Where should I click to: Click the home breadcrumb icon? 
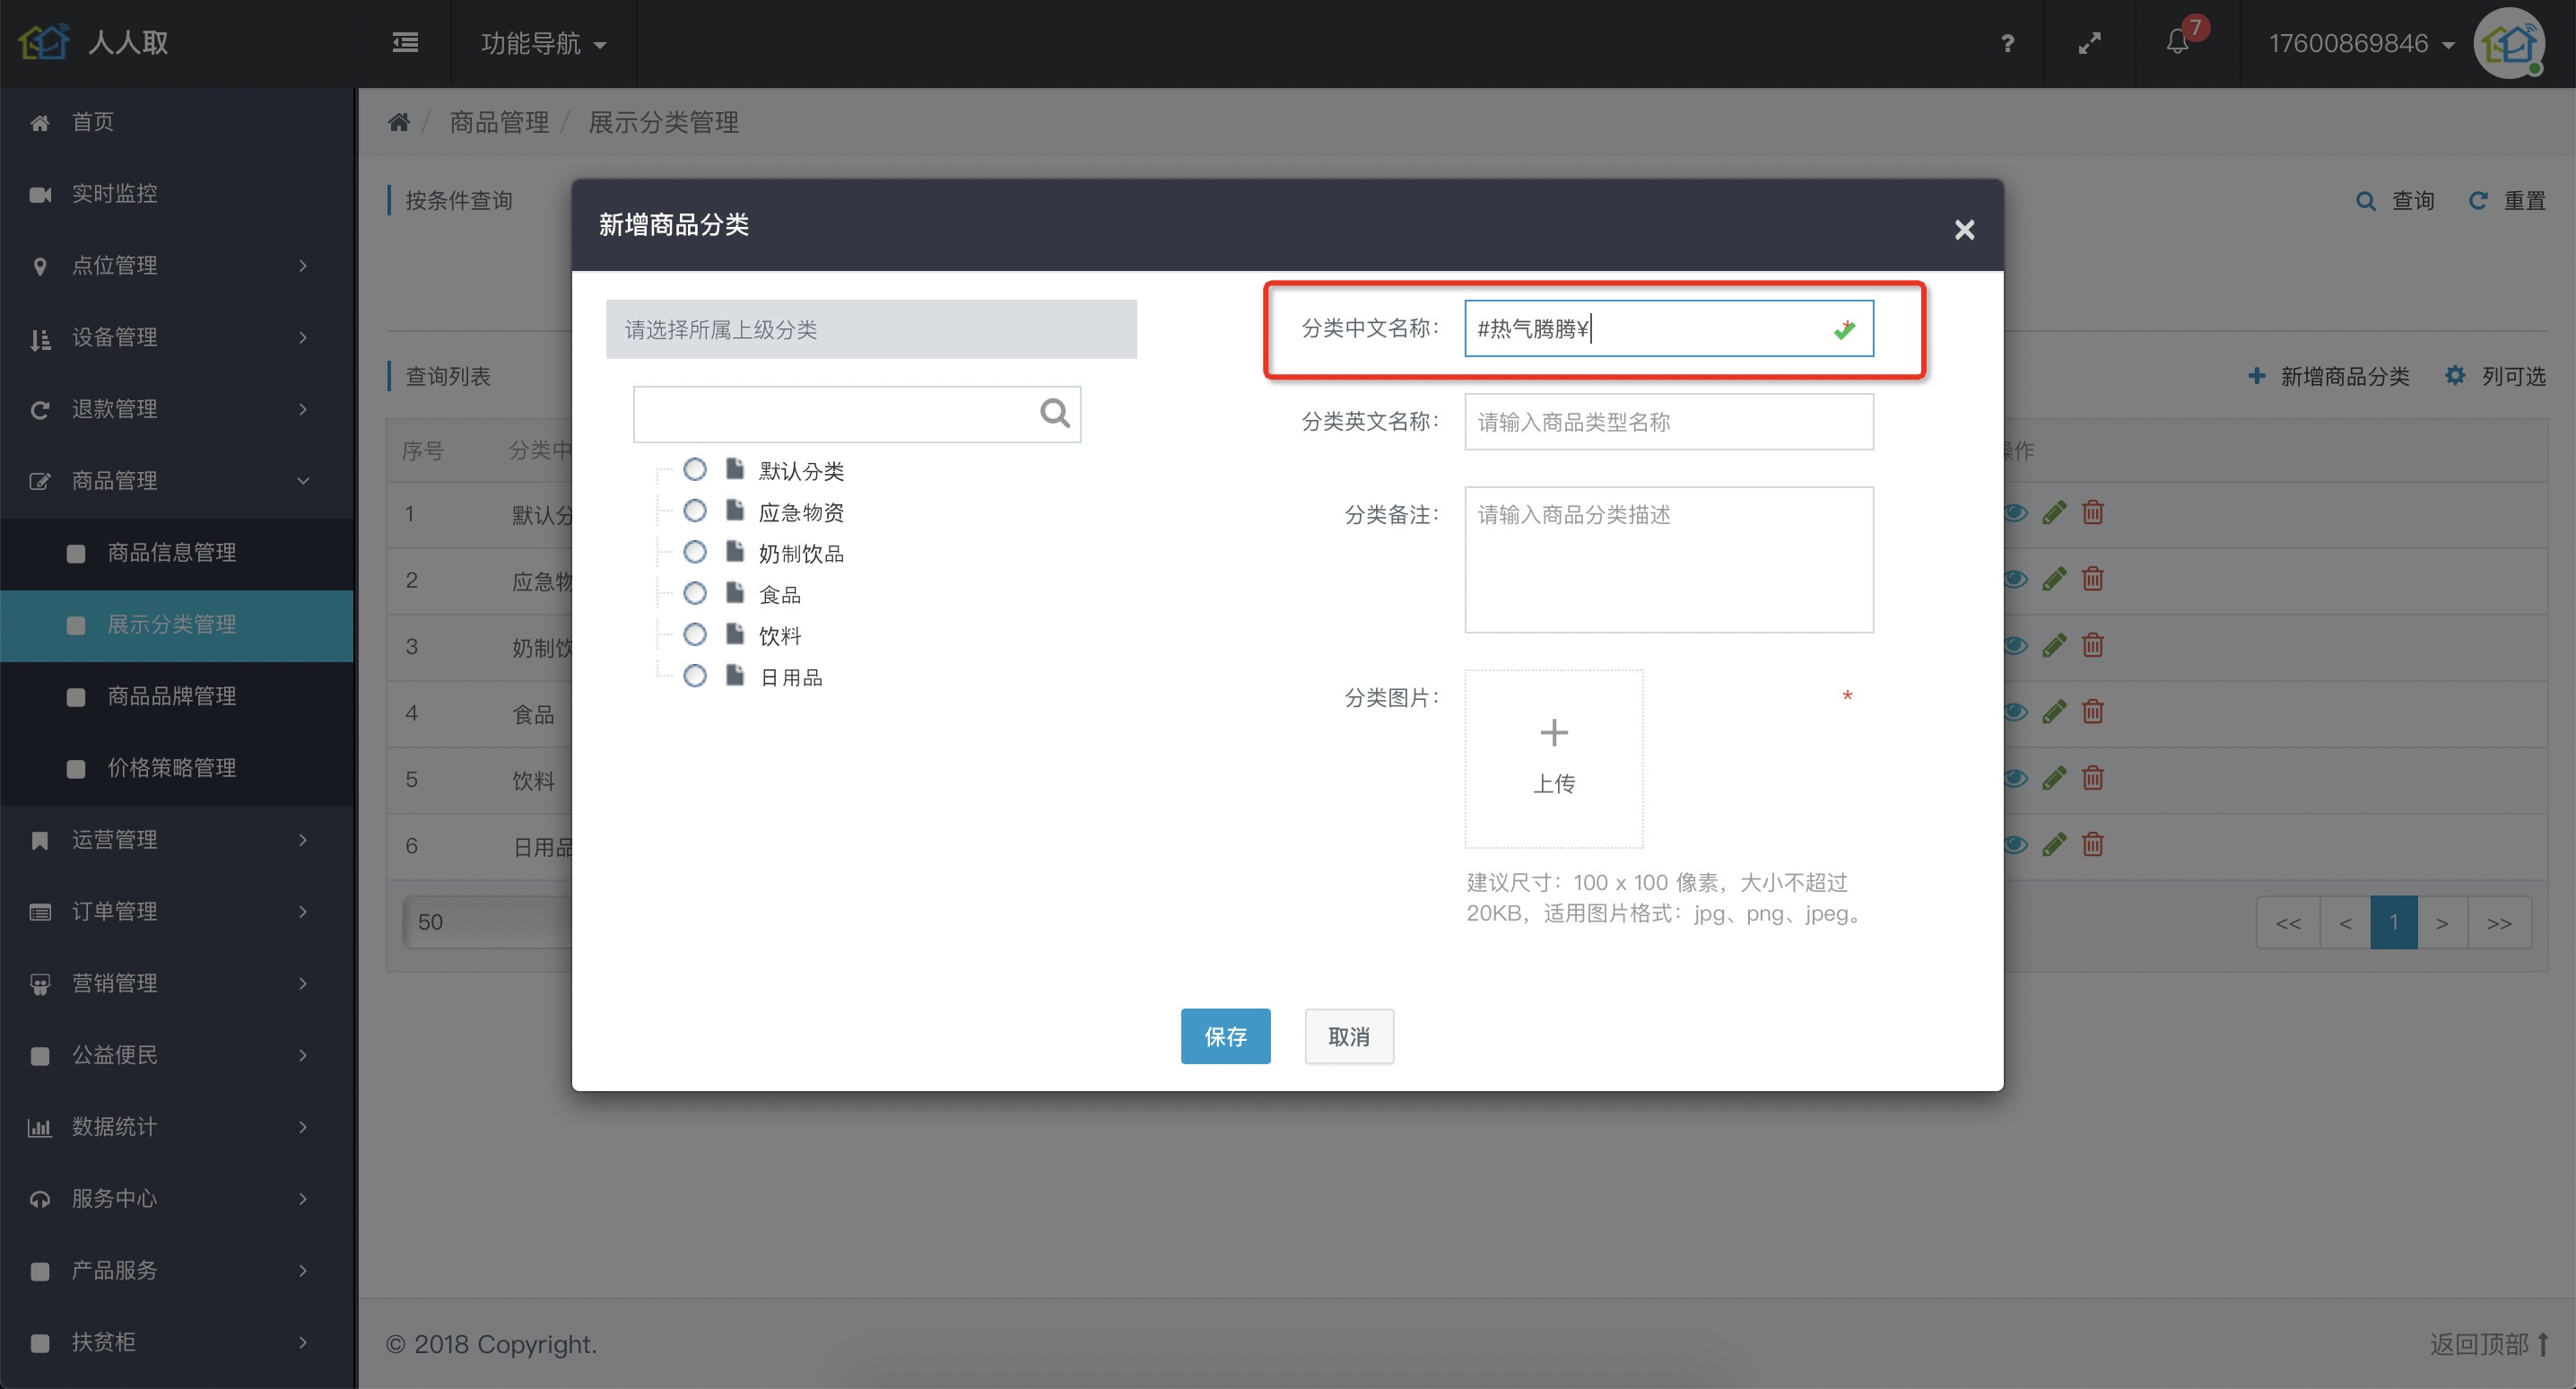[399, 122]
